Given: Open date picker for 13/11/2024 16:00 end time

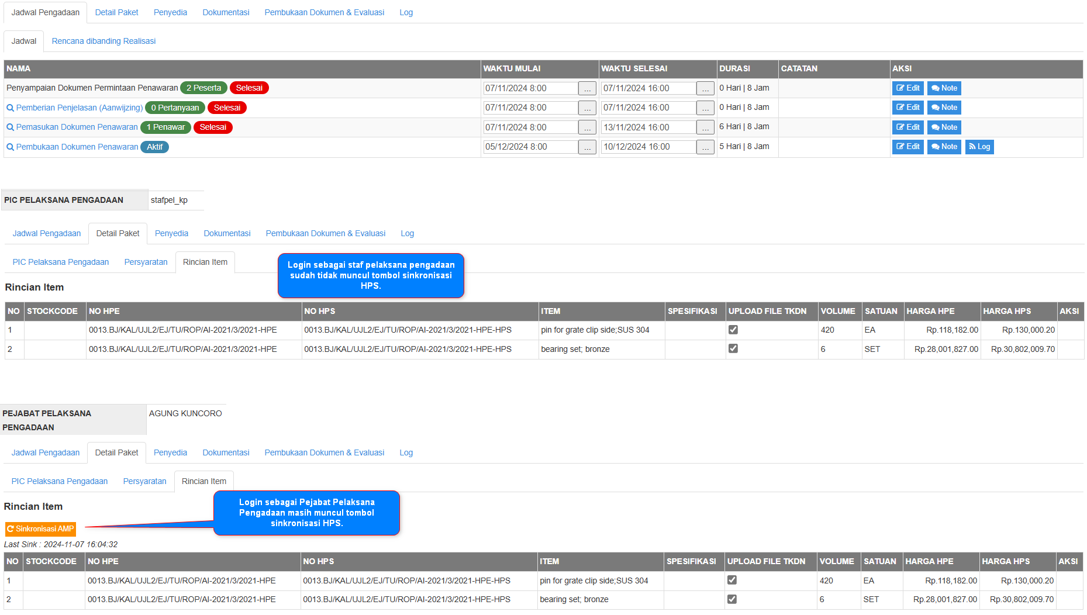Looking at the screenshot, I should [705, 127].
